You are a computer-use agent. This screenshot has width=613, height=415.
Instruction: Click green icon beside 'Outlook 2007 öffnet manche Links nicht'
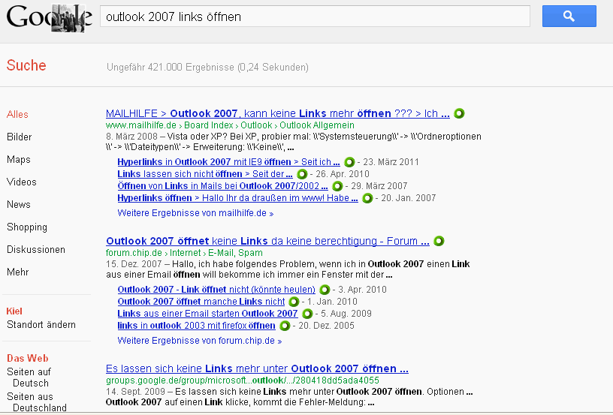pos(294,302)
